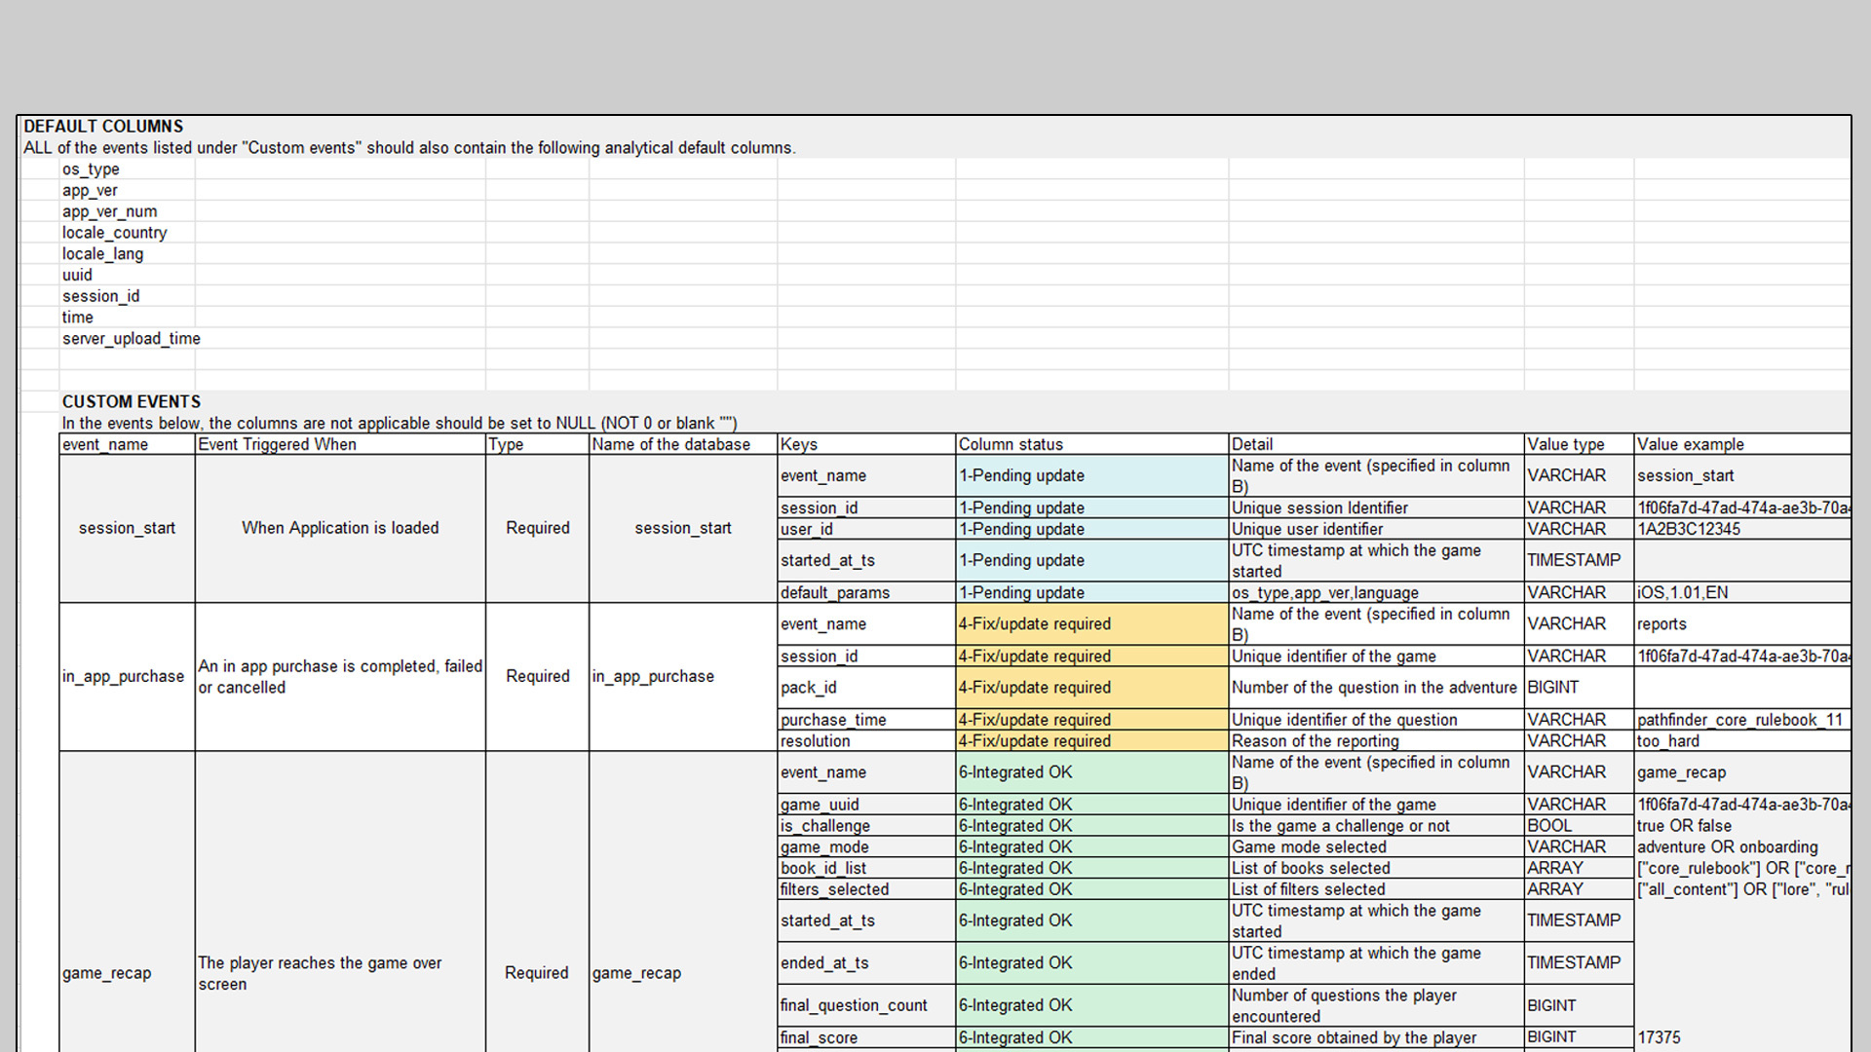
Task: Click 'List of books selected' detail cell
Action: (x=1376, y=868)
